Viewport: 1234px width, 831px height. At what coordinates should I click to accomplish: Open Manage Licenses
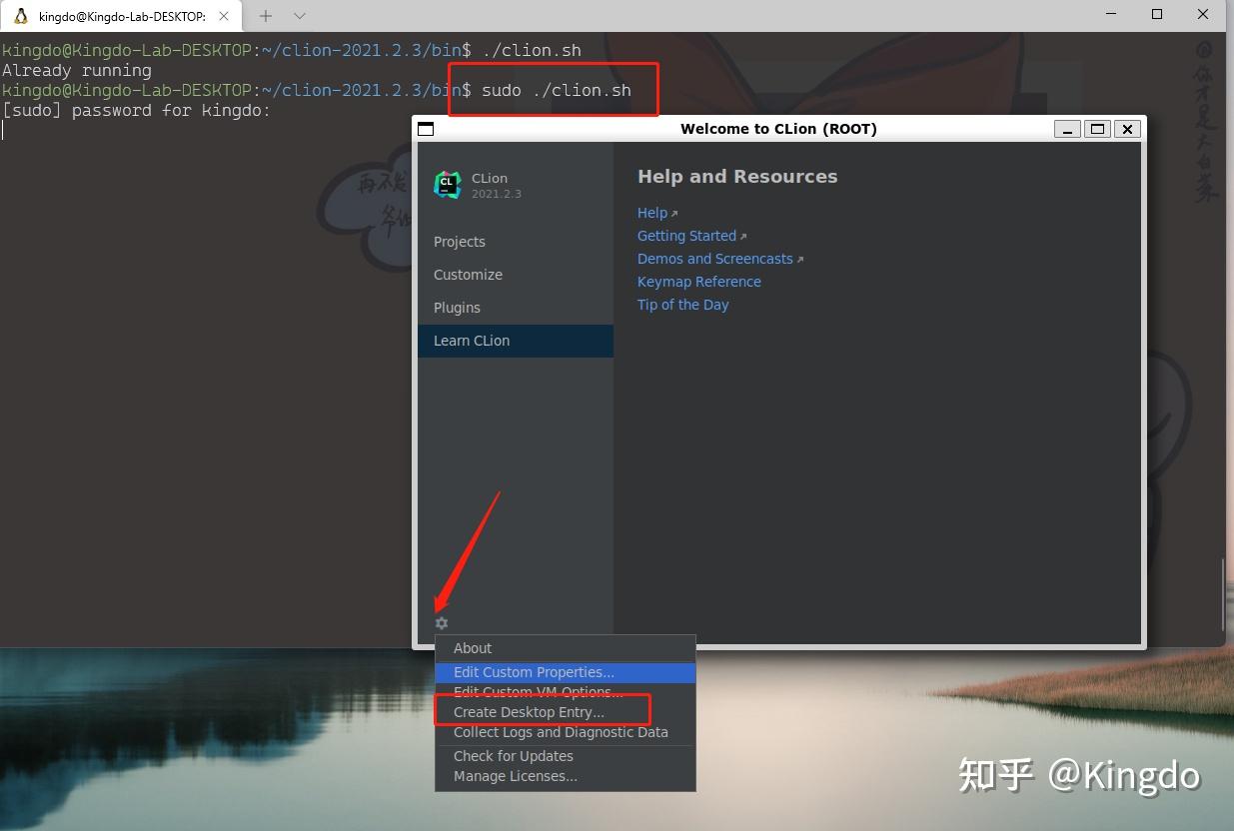tap(515, 776)
